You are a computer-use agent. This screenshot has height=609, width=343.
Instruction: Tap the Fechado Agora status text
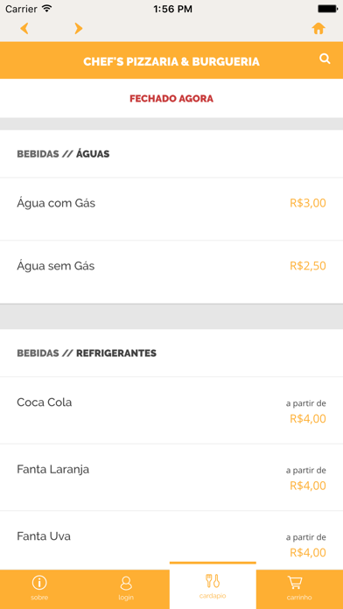[171, 99]
